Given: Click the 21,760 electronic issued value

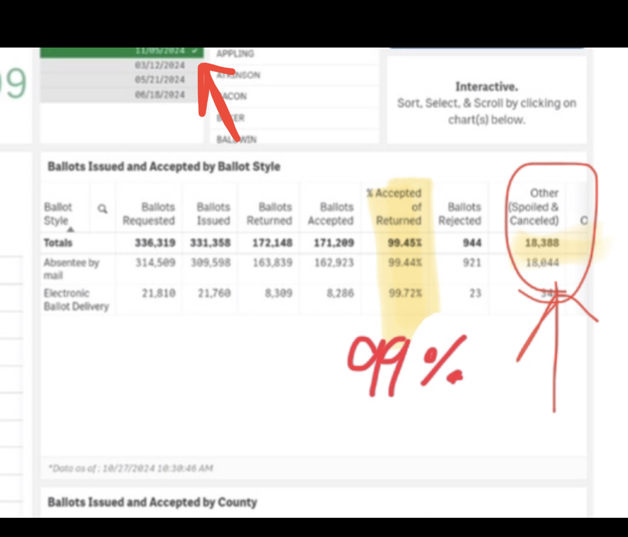Looking at the screenshot, I should point(214,293).
